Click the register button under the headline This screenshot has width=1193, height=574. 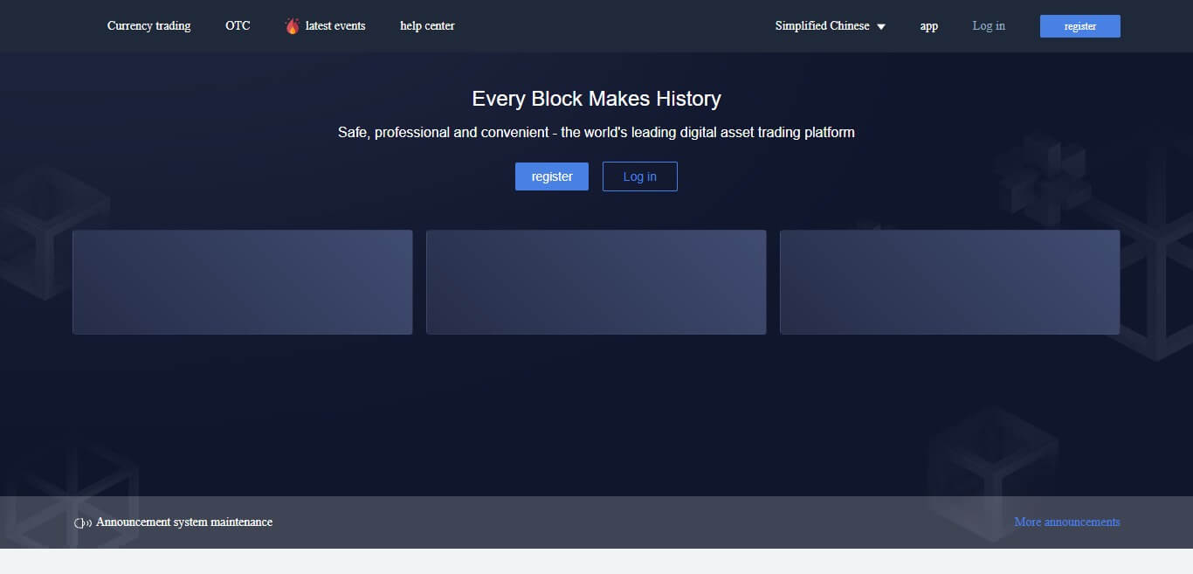pos(551,176)
